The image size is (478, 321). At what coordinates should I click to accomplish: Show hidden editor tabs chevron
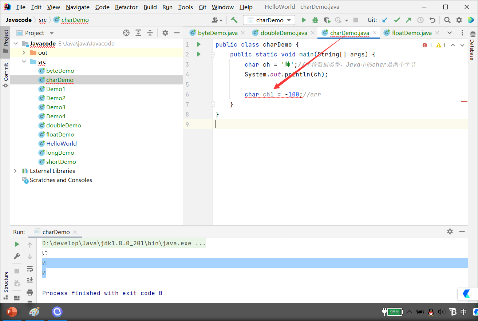click(450, 33)
